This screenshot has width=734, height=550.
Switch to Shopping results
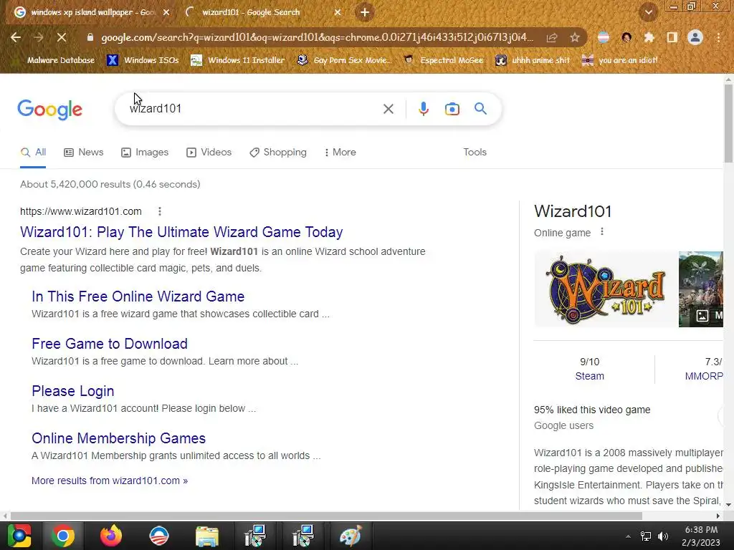278,153
